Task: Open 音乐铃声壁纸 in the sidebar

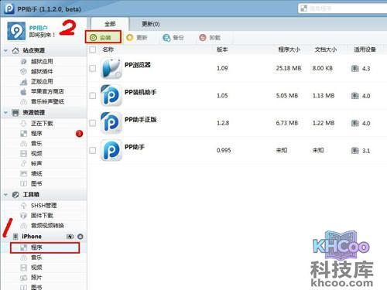Action: point(47,101)
